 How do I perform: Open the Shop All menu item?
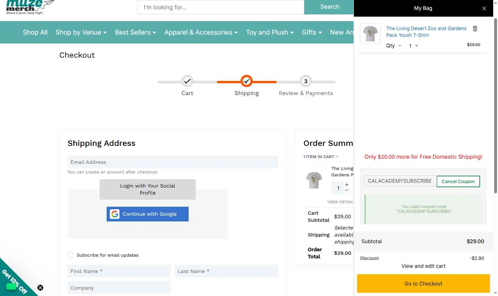(35, 32)
